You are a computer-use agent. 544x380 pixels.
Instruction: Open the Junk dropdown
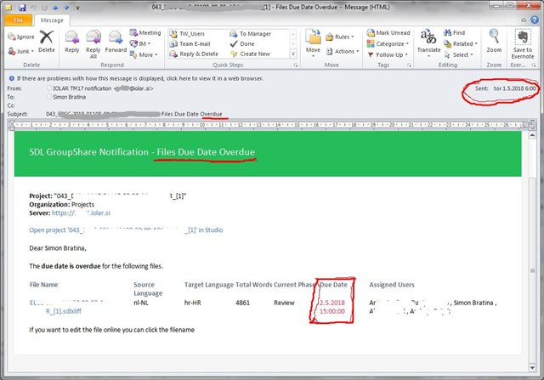pyautogui.click(x=20, y=51)
